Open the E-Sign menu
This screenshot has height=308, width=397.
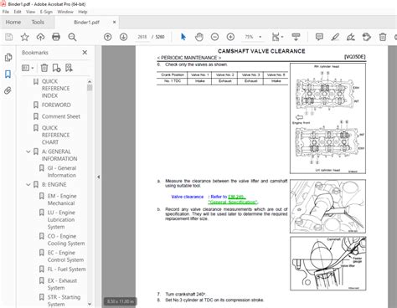pos(46,12)
